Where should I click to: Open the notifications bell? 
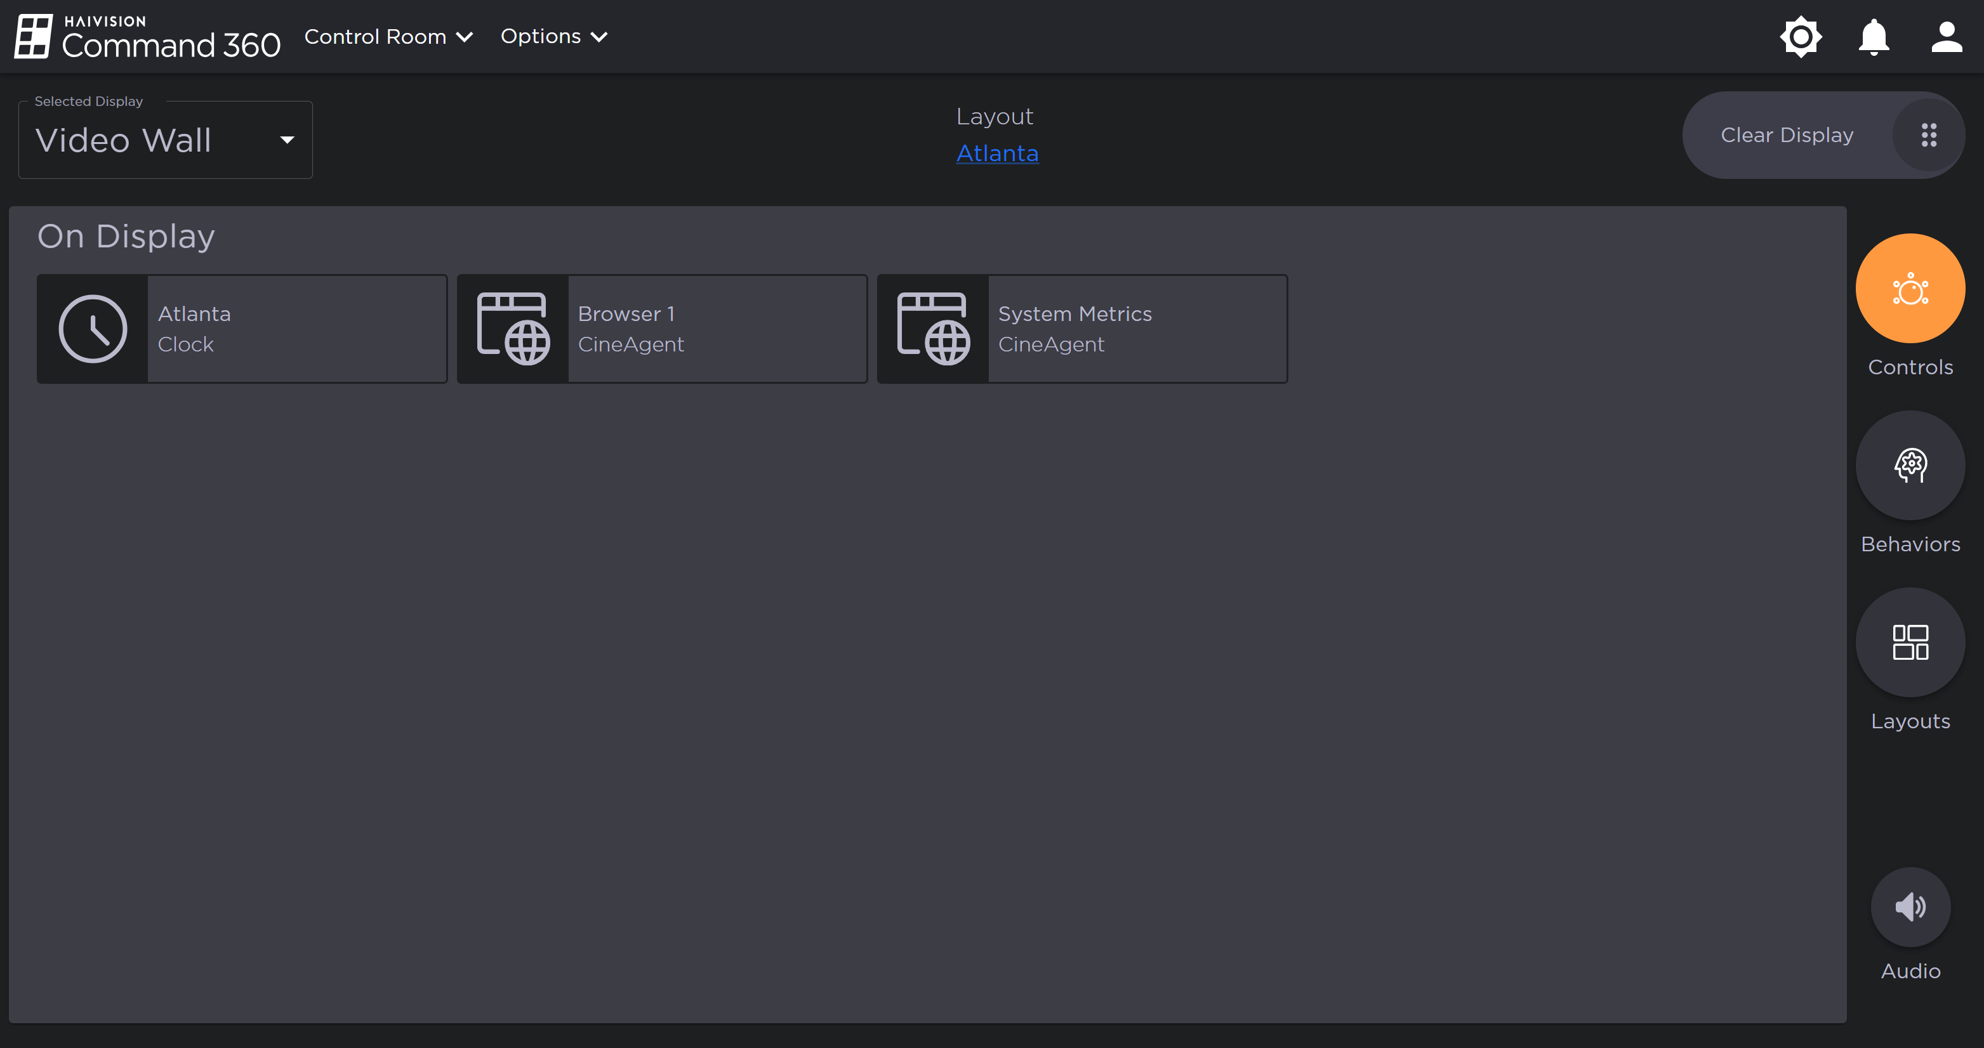tap(1873, 37)
